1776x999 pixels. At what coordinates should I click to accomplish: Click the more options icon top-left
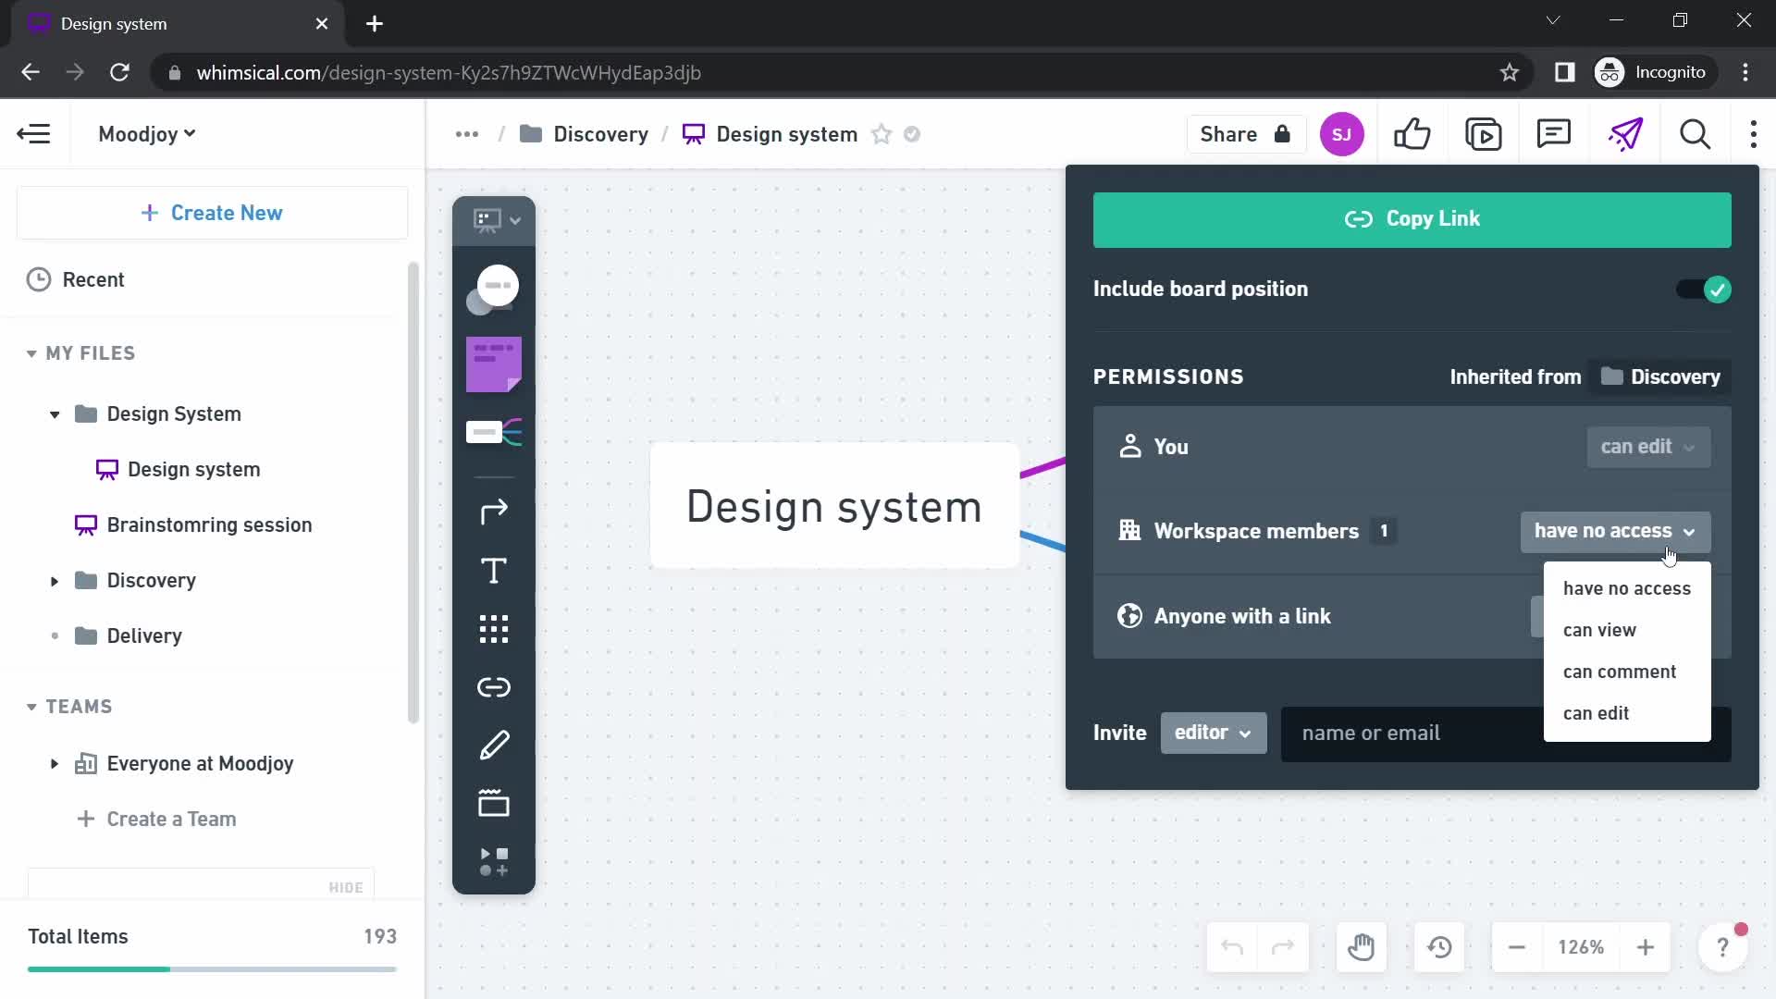(x=466, y=134)
